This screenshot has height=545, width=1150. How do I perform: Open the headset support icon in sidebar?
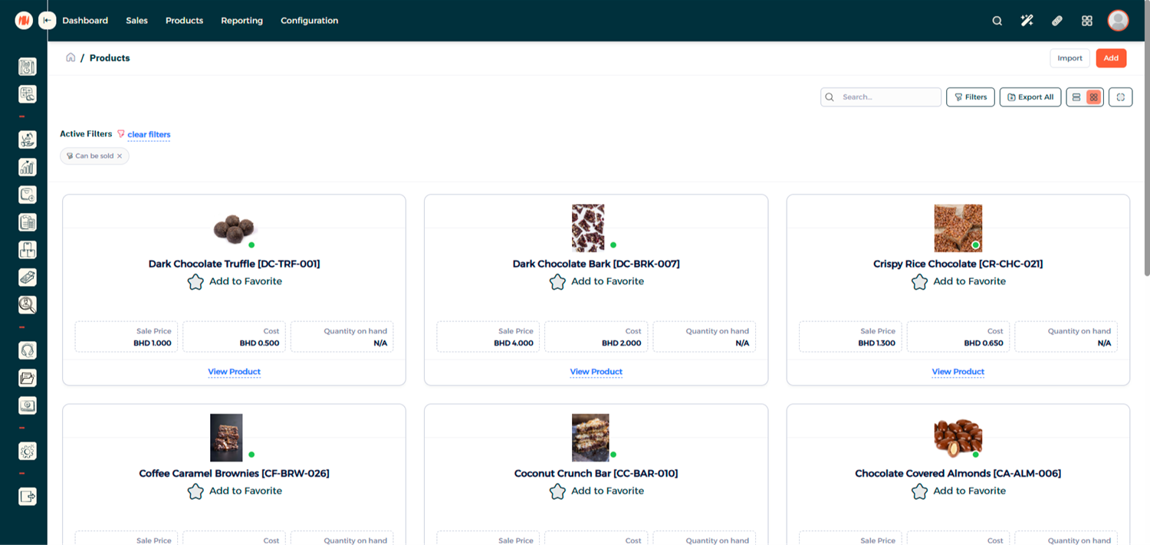[27, 350]
